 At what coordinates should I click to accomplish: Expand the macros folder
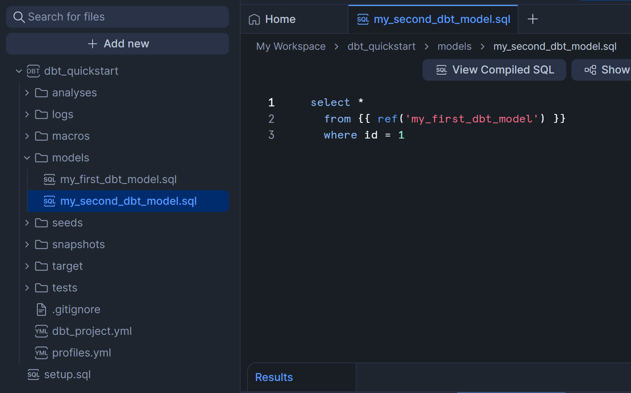[x=27, y=136]
